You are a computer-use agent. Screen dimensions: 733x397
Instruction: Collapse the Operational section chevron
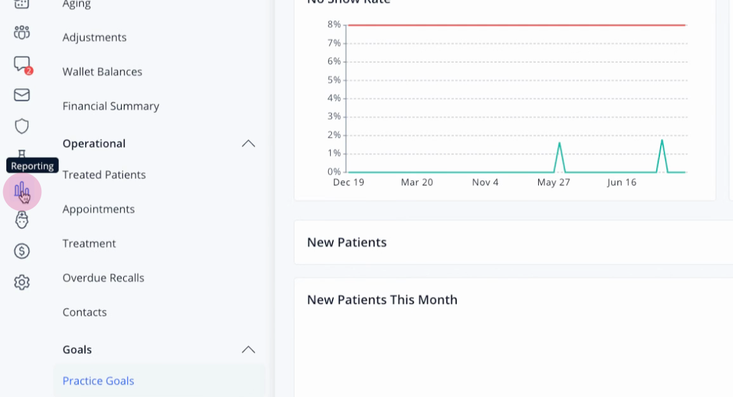(248, 143)
